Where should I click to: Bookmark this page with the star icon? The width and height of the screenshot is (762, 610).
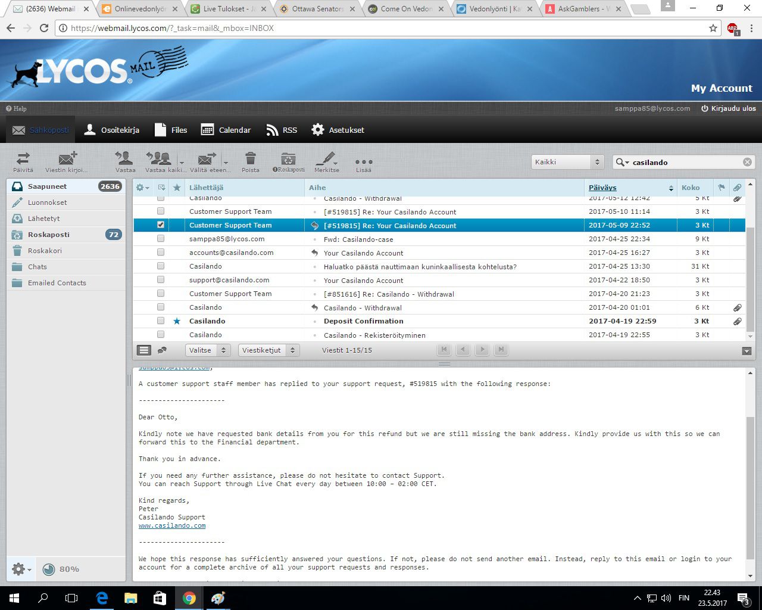[713, 28]
